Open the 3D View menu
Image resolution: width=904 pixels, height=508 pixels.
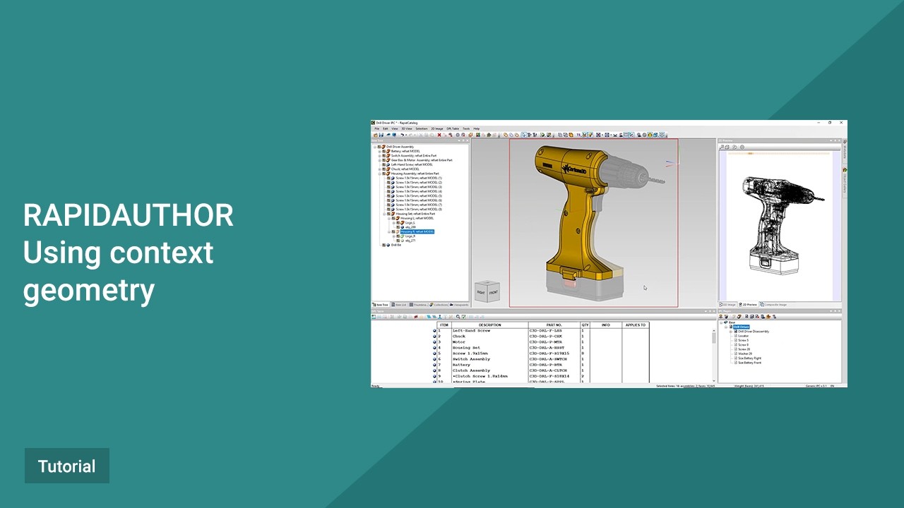tap(407, 128)
